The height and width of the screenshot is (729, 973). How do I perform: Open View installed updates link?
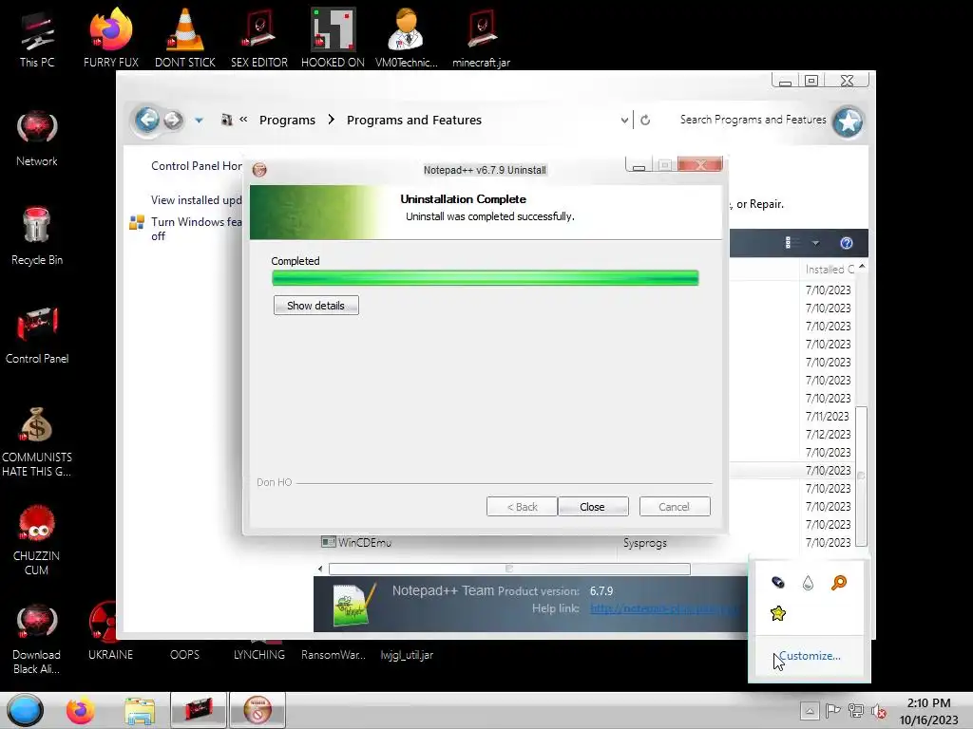[196, 199]
